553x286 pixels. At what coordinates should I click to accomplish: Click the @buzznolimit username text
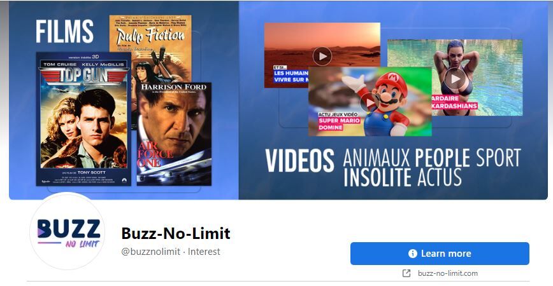coord(151,252)
